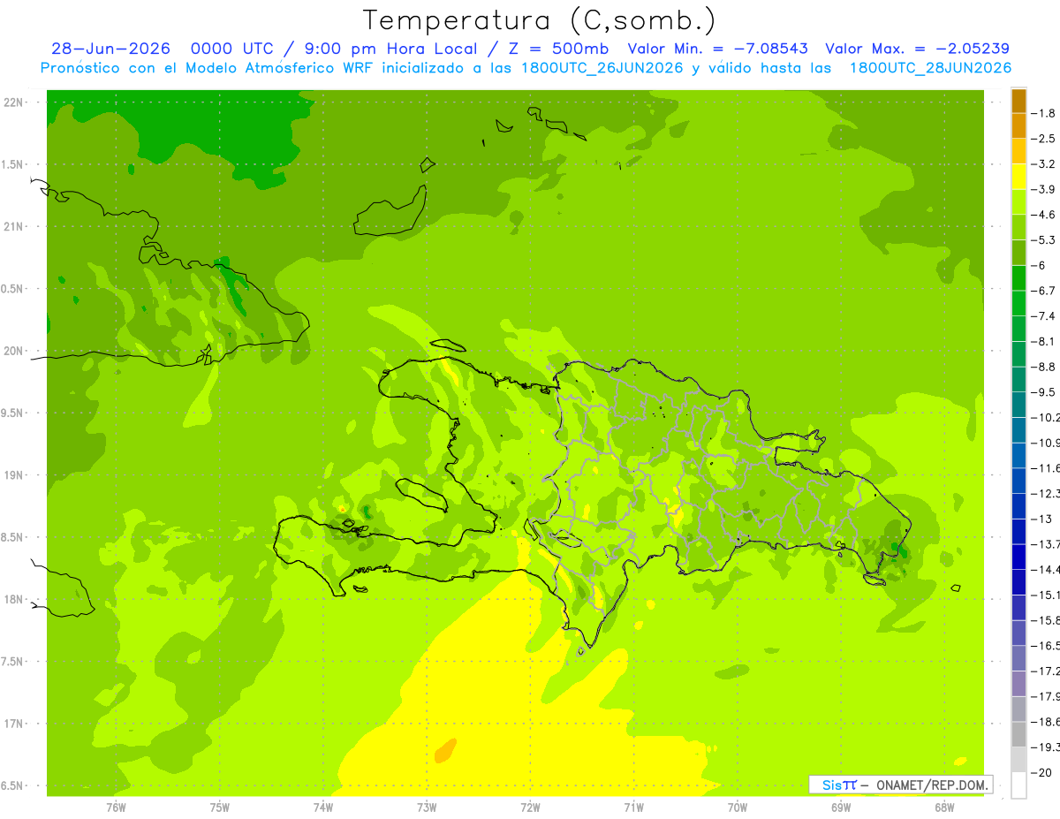Pick the lime swatch between -3.9 and -4.6
The height and width of the screenshot is (819, 1060).
click(1018, 202)
